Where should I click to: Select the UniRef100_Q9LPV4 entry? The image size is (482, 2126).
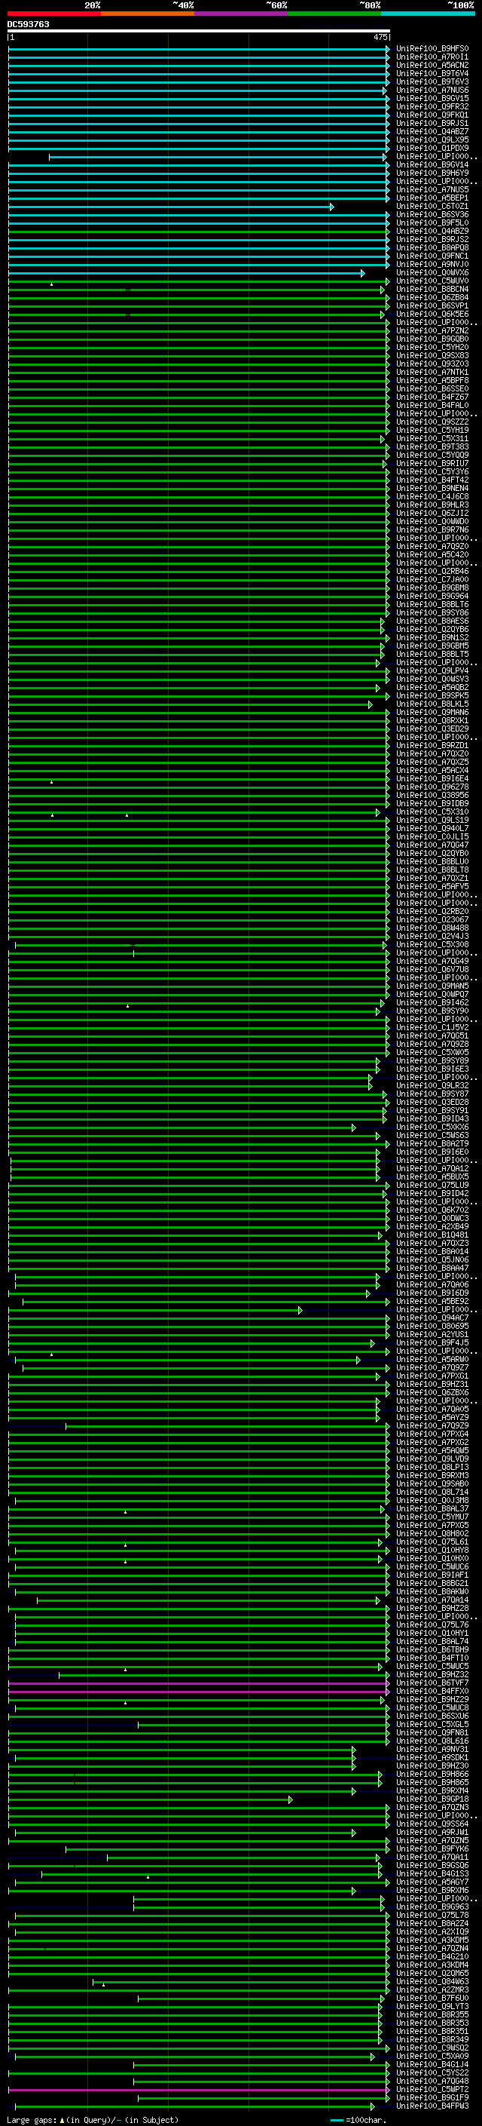[x=432, y=671]
